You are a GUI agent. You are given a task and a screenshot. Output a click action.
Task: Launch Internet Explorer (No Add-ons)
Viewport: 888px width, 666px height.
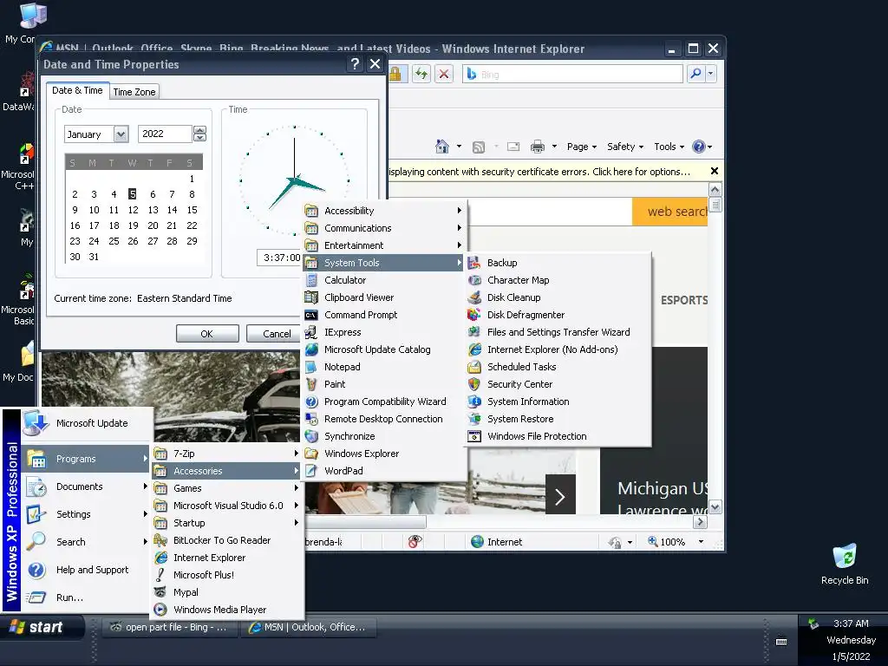click(558, 349)
